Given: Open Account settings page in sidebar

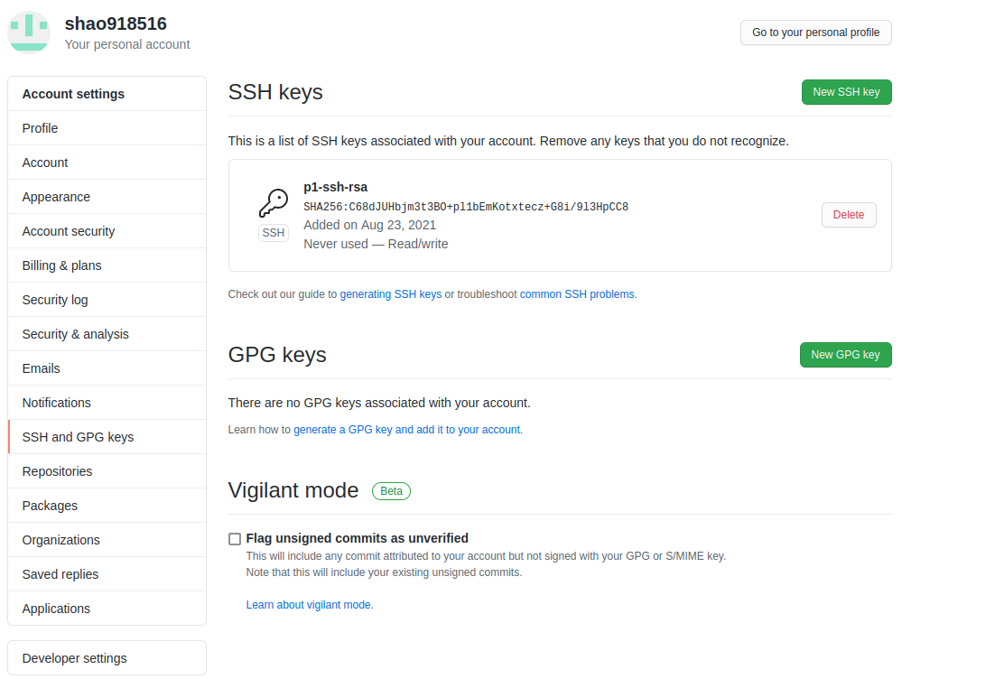Looking at the screenshot, I should tap(107, 163).
